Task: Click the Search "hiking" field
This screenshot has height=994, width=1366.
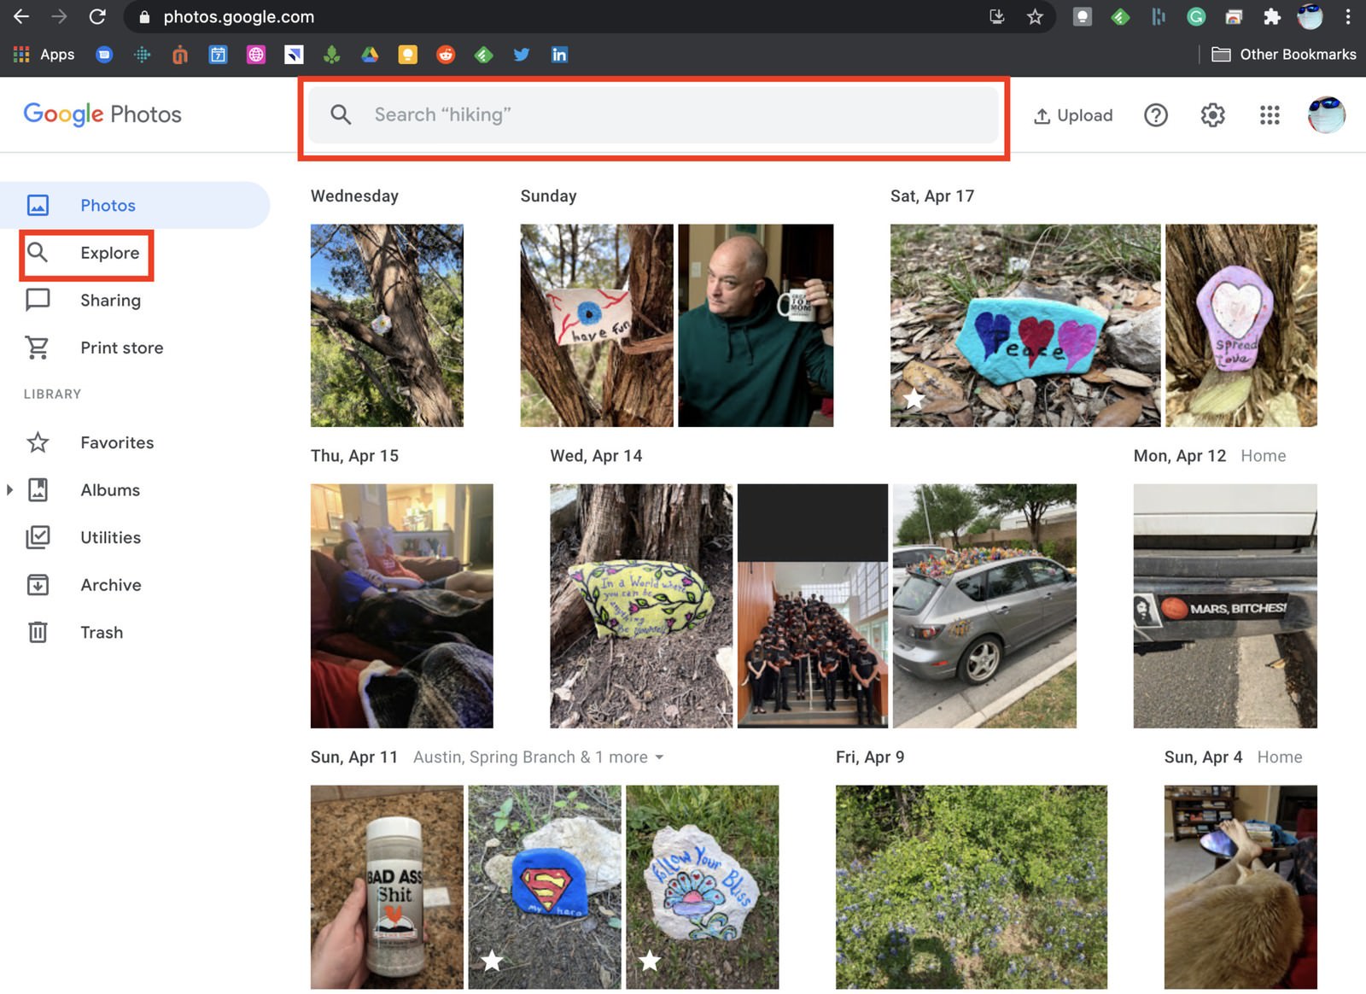Action: (x=654, y=115)
